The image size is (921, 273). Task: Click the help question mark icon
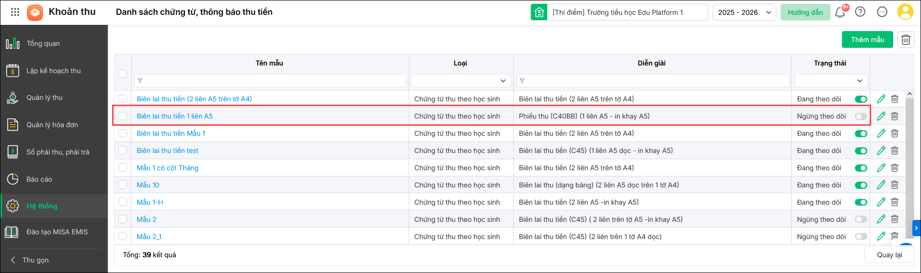(x=860, y=12)
